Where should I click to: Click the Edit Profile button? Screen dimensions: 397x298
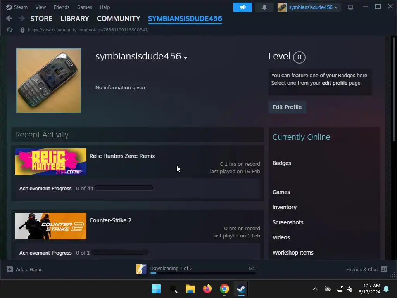point(287,107)
